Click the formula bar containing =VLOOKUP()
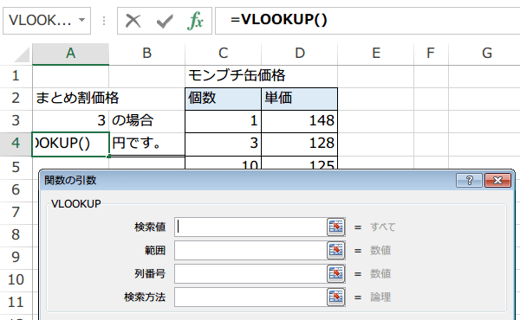Viewport: 520px width, 320px height. 367,21
